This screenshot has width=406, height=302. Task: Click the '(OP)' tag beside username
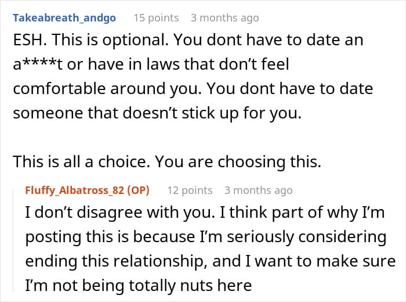click(x=138, y=190)
